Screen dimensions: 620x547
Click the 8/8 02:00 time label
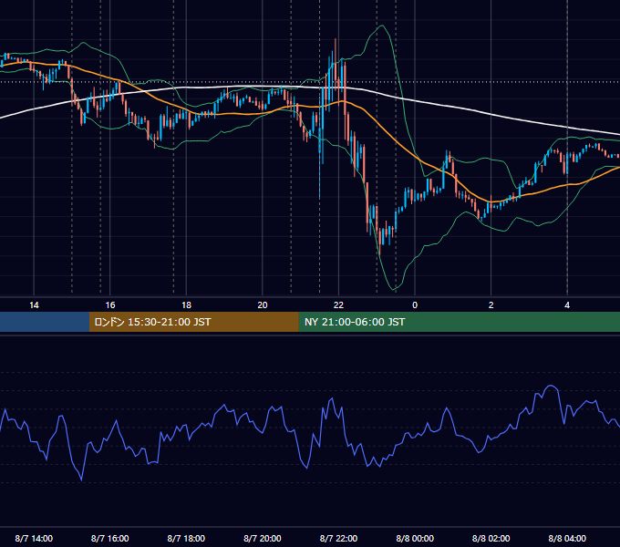(x=491, y=538)
